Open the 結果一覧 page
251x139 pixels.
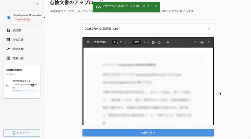pyautogui.click(x=18, y=58)
